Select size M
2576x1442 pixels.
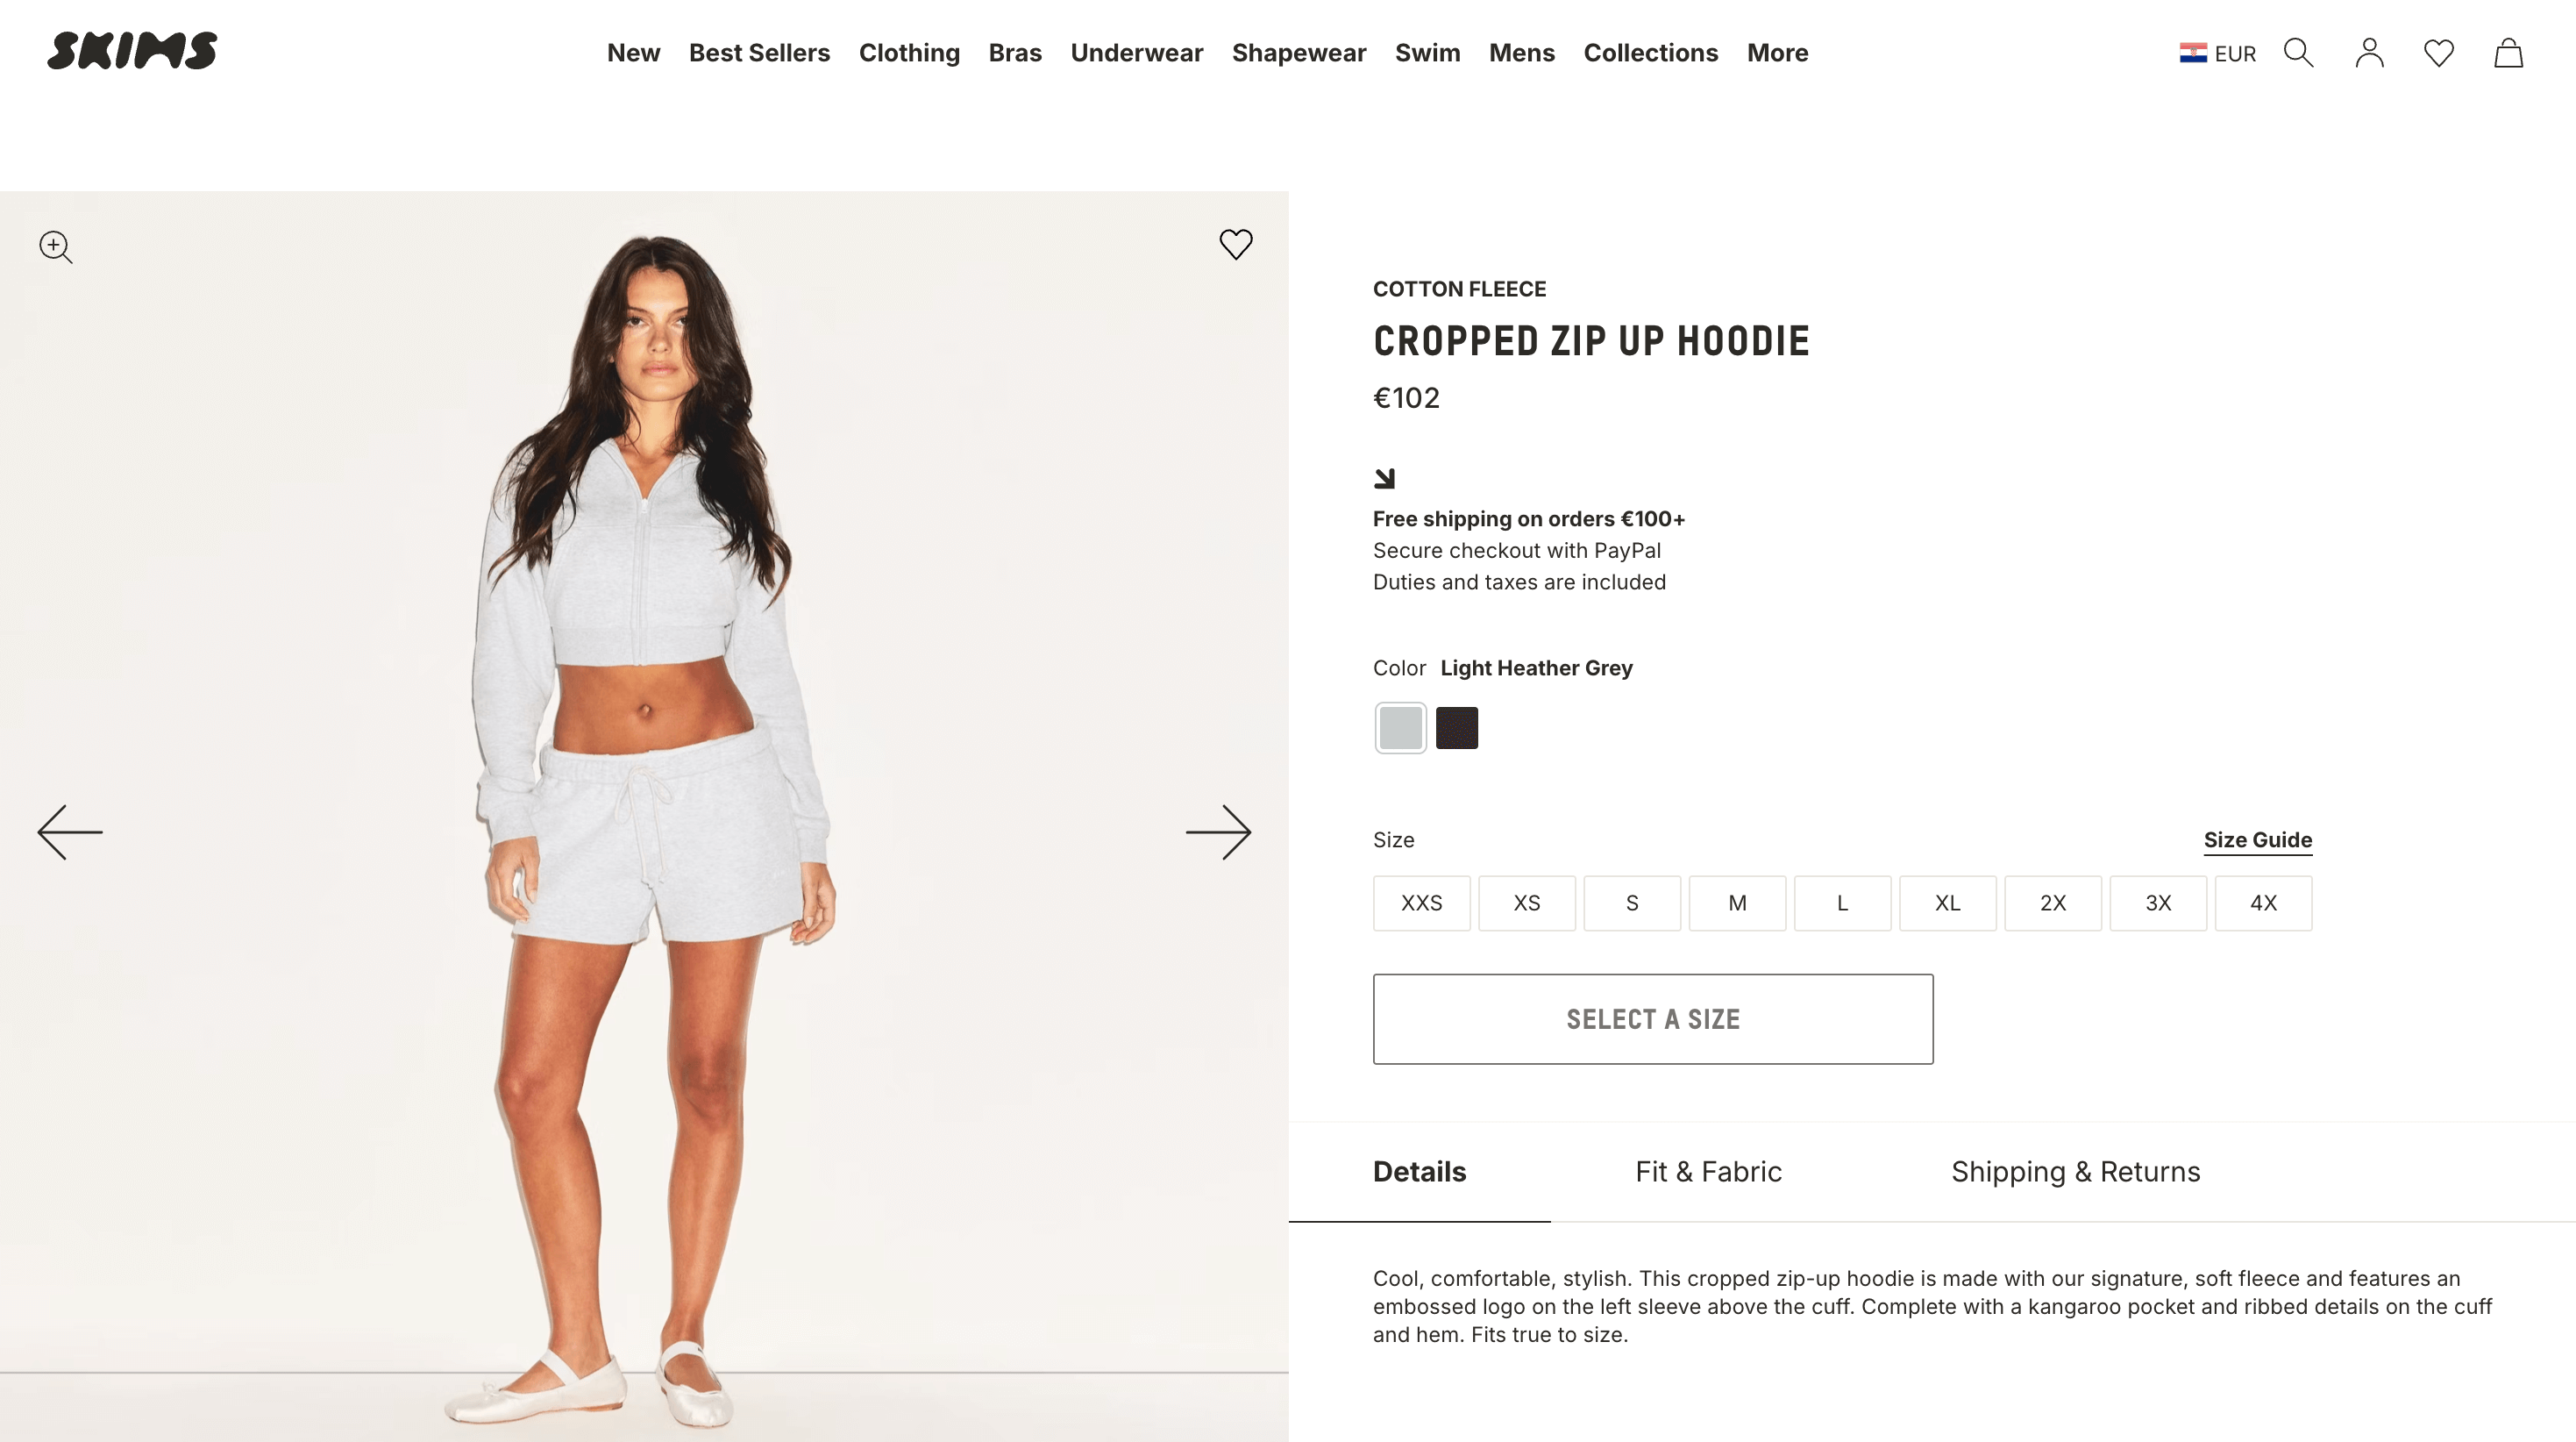pyautogui.click(x=1737, y=903)
